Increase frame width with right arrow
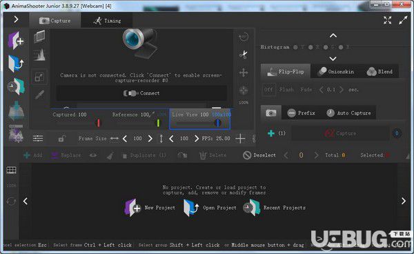The image size is (414, 254). [x=150, y=138]
